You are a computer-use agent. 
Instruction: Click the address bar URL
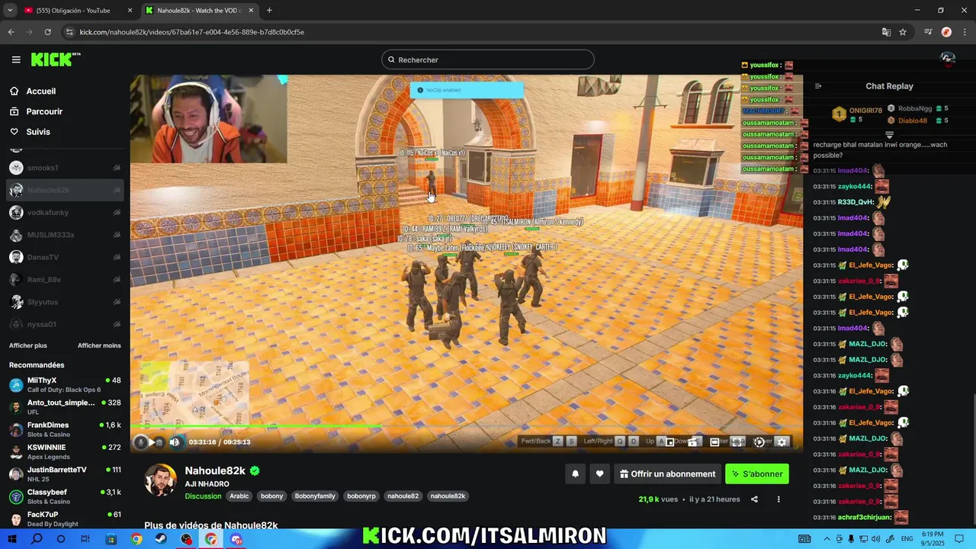(191, 32)
